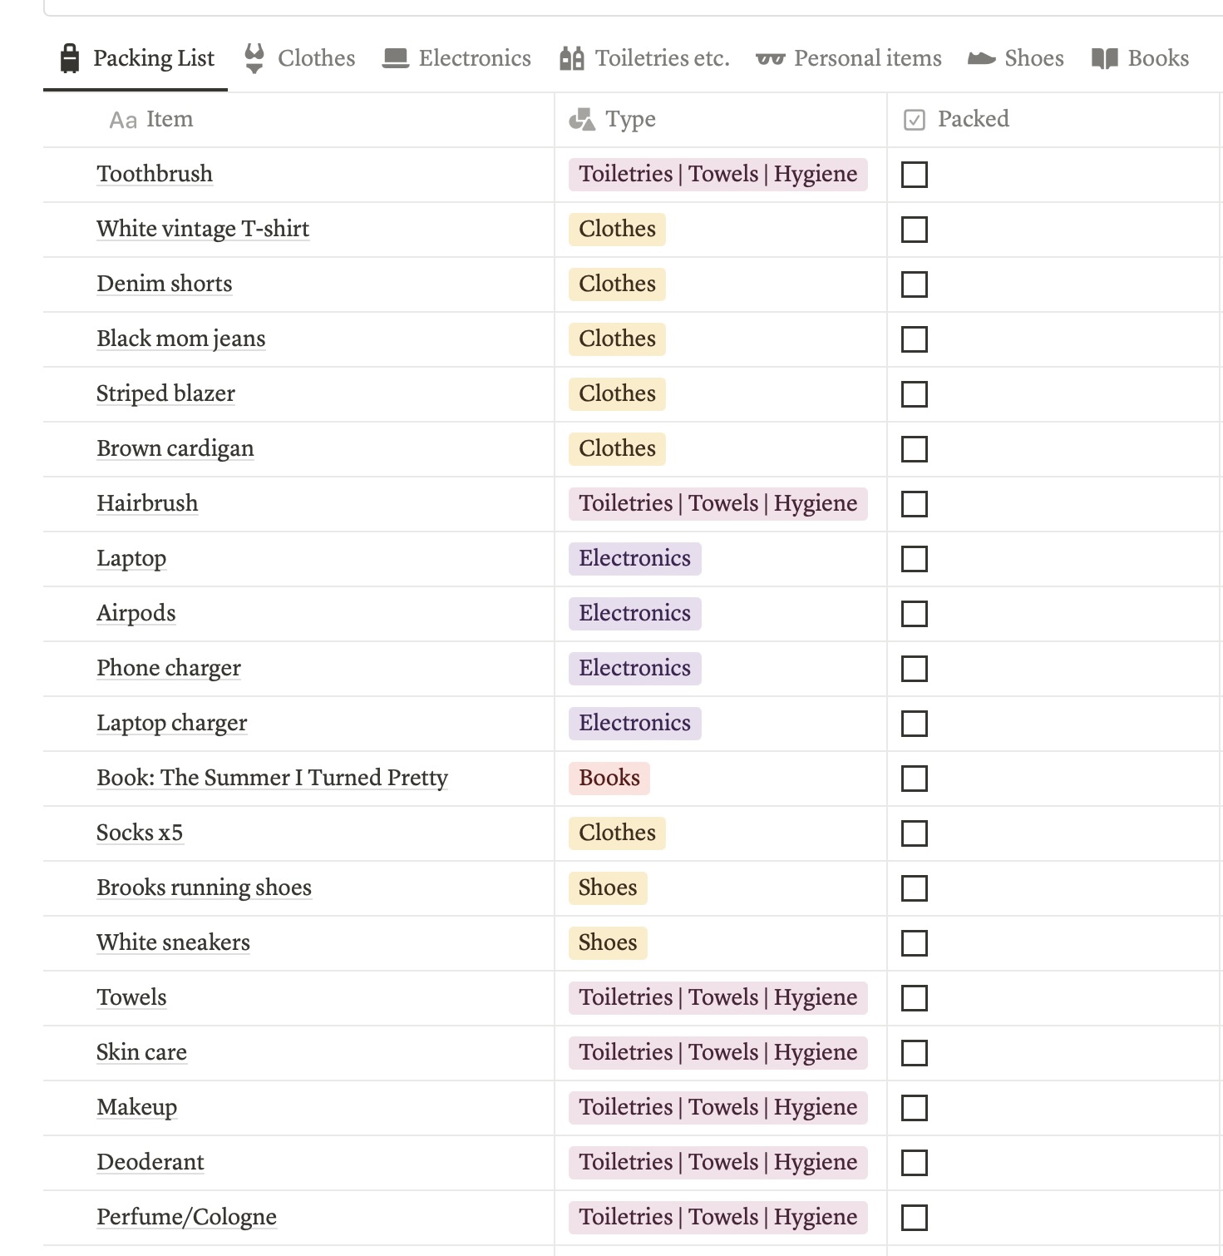Click the bag icon beside Toiletries etc.
The height and width of the screenshot is (1256, 1223).
pos(571,57)
